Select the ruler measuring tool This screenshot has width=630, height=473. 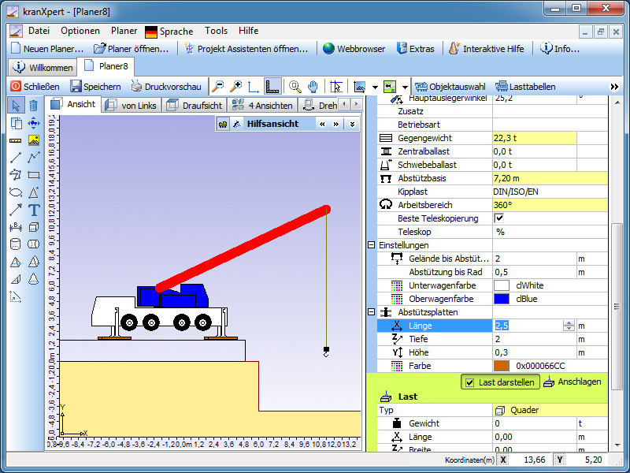tap(16, 140)
